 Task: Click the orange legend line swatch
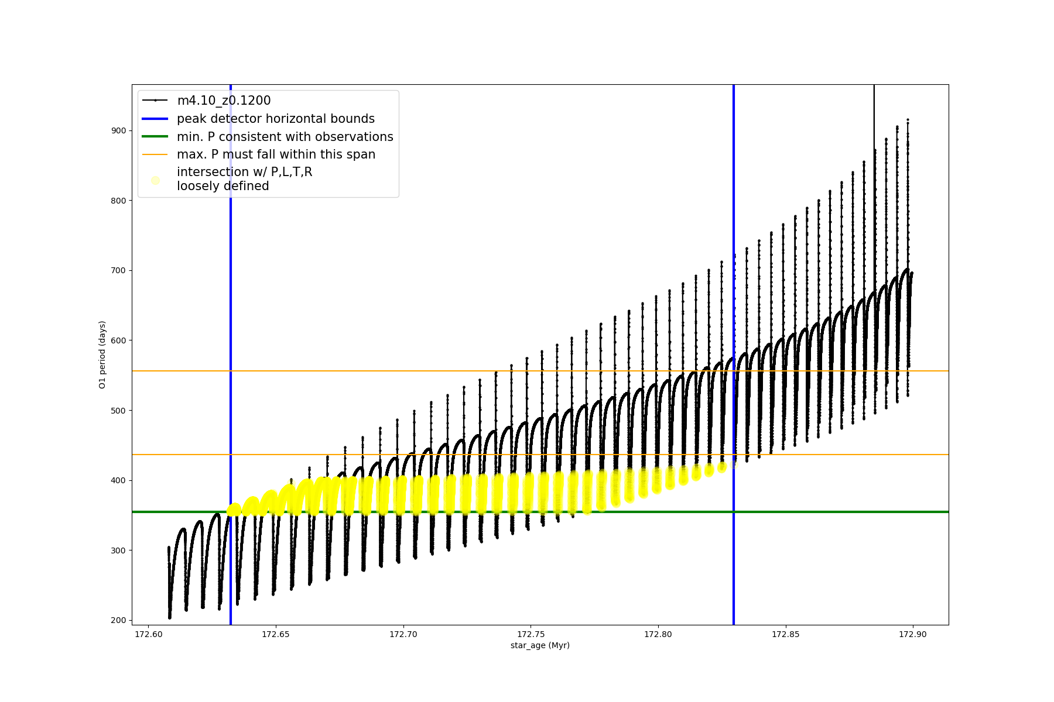pos(155,154)
